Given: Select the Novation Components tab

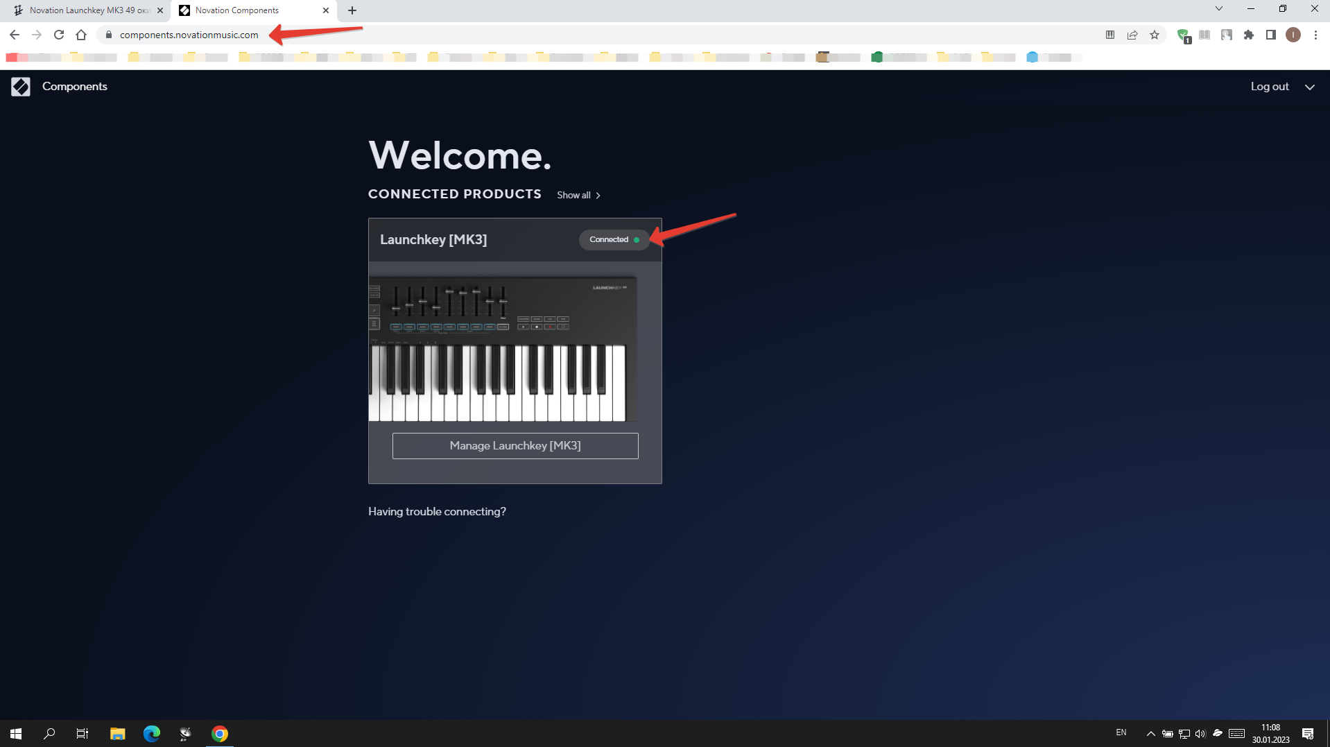Looking at the screenshot, I should [x=254, y=10].
